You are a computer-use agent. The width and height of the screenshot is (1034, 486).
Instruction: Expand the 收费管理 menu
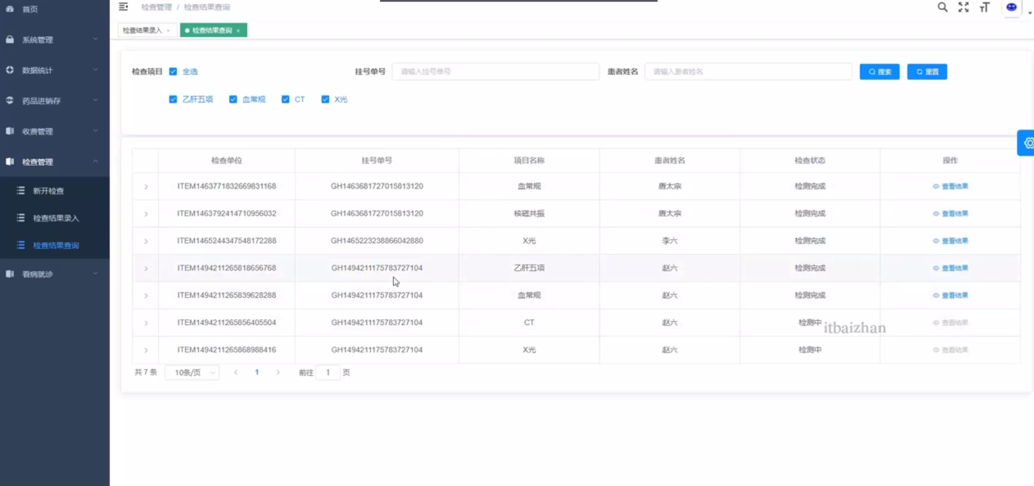click(x=55, y=131)
